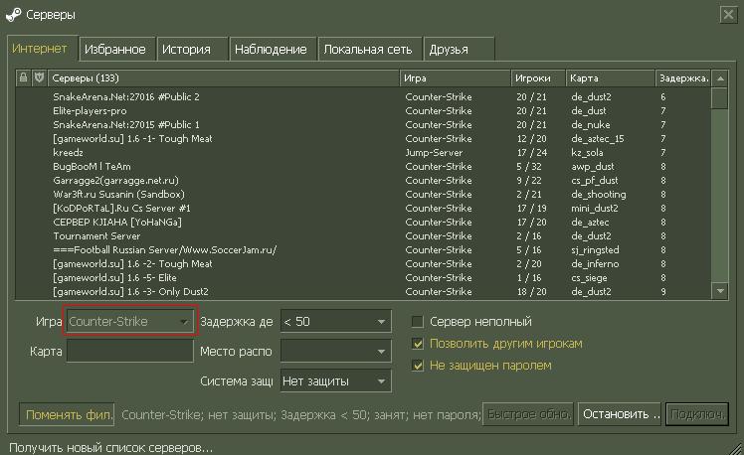Select the Tournament Server row
744x455 pixels.
coord(363,236)
